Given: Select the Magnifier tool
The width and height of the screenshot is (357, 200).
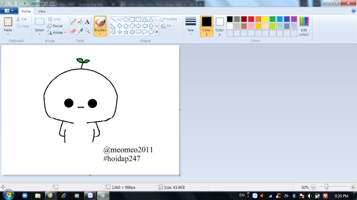Looking at the screenshot, I should click(x=87, y=31).
